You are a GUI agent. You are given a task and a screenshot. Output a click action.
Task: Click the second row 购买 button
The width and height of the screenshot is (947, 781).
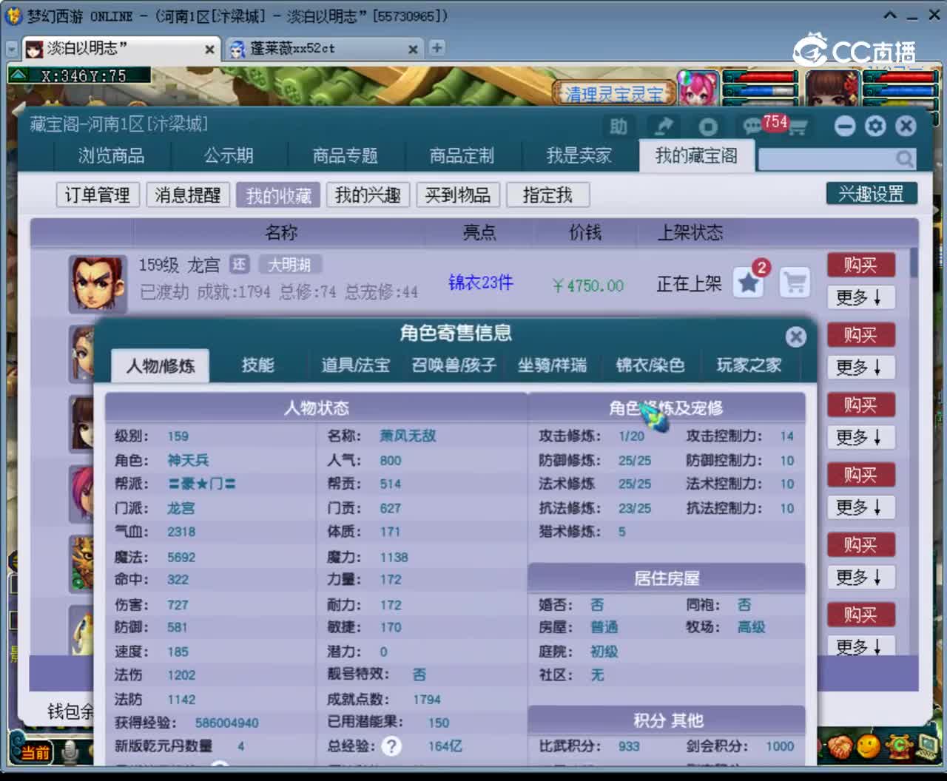point(861,335)
